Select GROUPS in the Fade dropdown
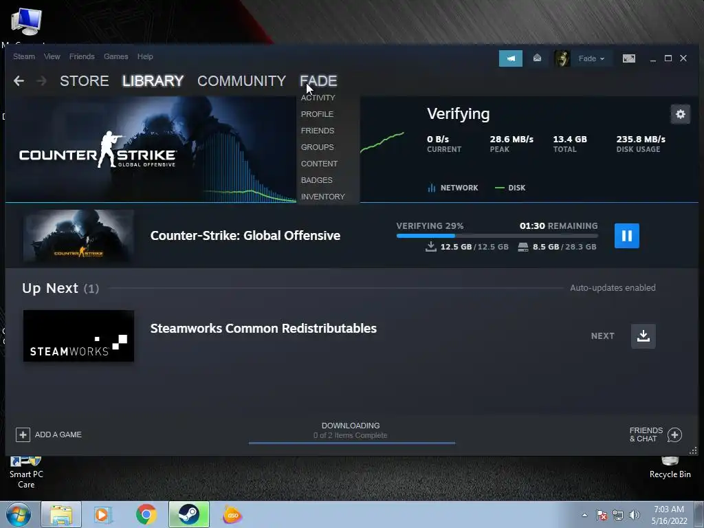This screenshot has width=704, height=528. [x=317, y=147]
